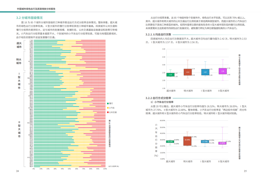
Task: Click the 超大城市 group label beside the bar chart
Action: pyautogui.click(x=19, y=45)
